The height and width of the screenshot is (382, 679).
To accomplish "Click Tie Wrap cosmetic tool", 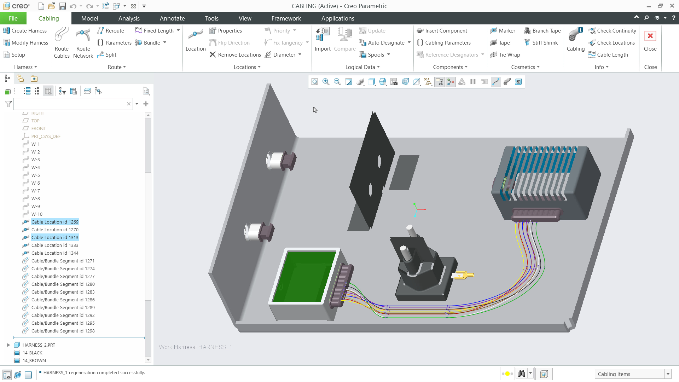I will [505, 55].
